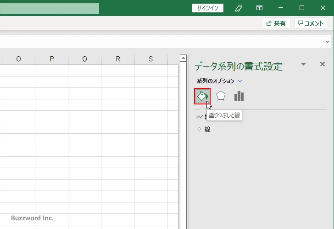Click the scrollbar up arrow
The image size is (334, 229).
(x=183, y=58)
